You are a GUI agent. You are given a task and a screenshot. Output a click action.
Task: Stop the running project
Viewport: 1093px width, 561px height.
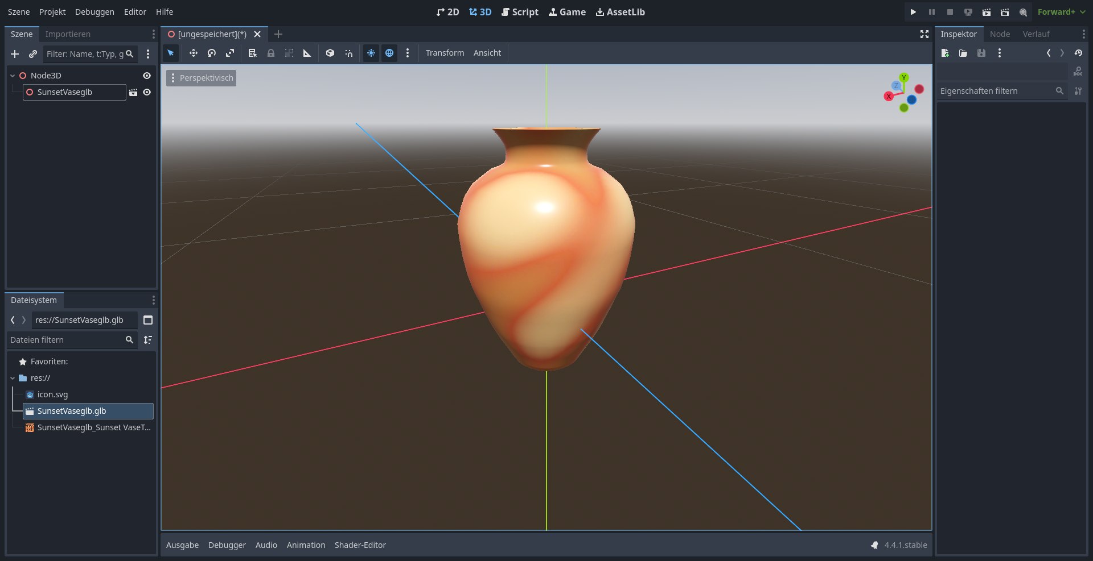coord(950,12)
